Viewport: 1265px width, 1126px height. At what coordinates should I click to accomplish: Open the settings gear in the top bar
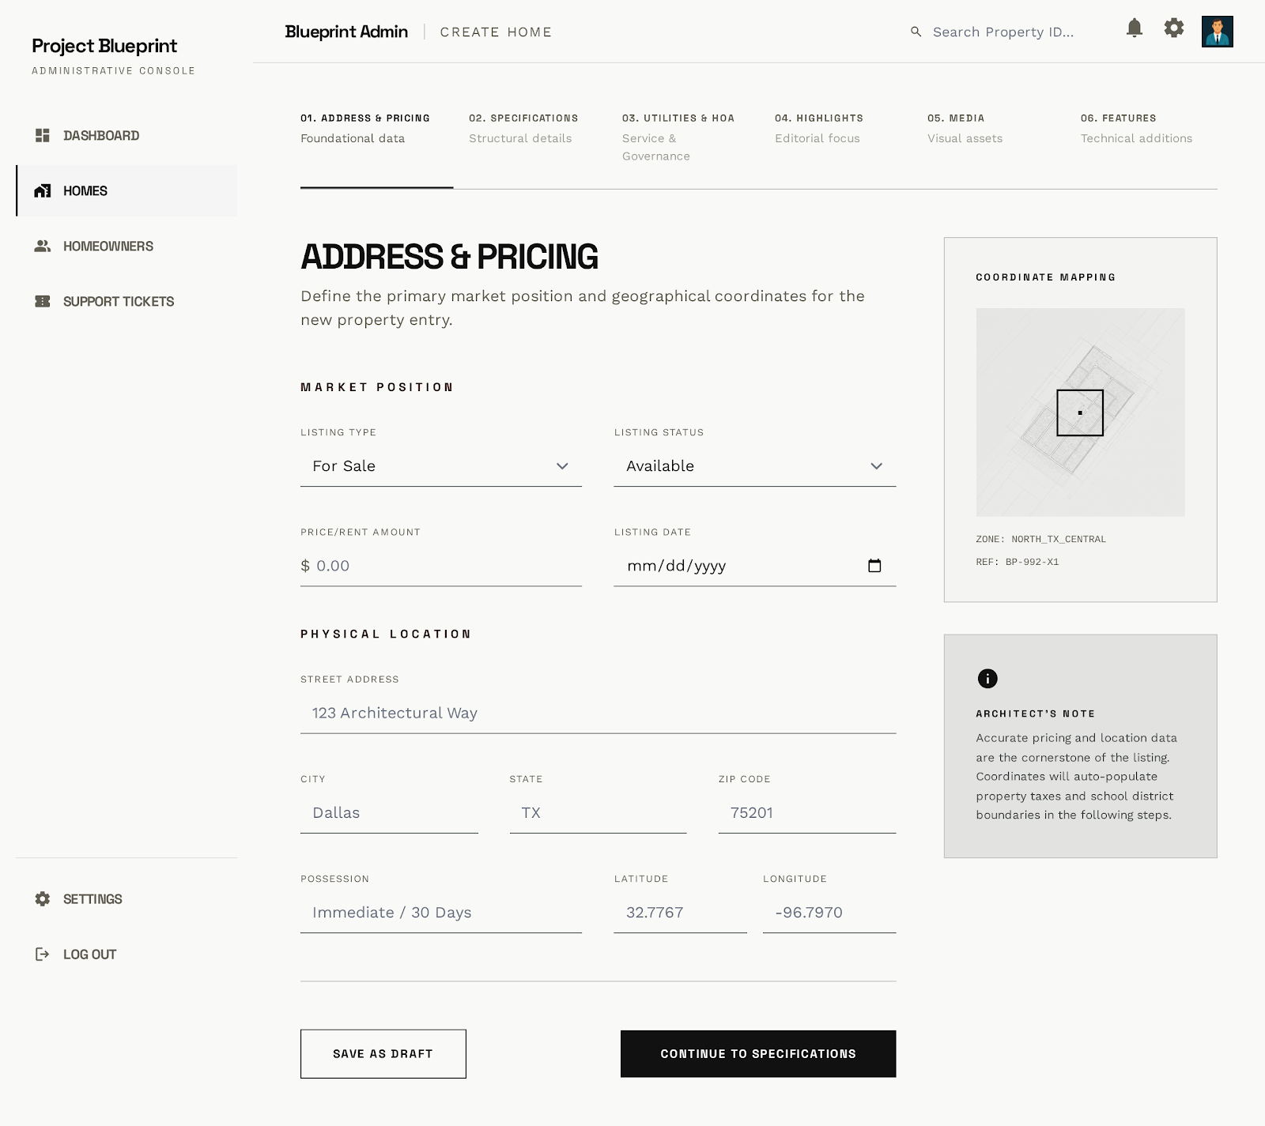(1174, 28)
